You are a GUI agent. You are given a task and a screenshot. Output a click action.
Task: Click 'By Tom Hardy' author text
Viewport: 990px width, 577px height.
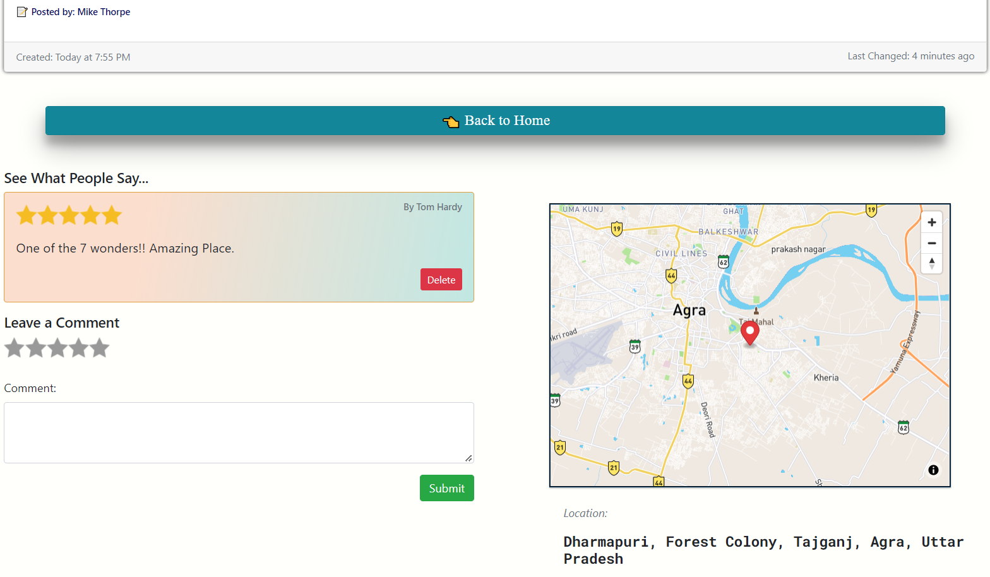(x=432, y=207)
